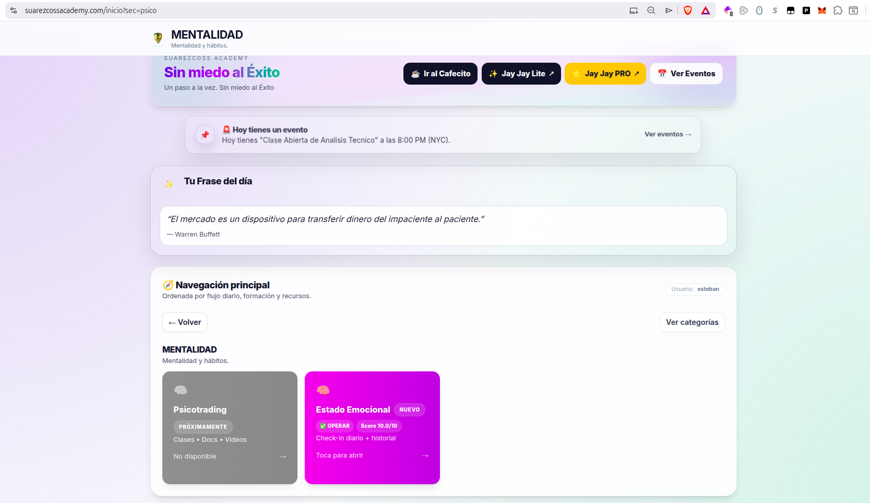Go back with the Volver button
This screenshot has width=870, height=503.
pyautogui.click(x=184, y=322)
